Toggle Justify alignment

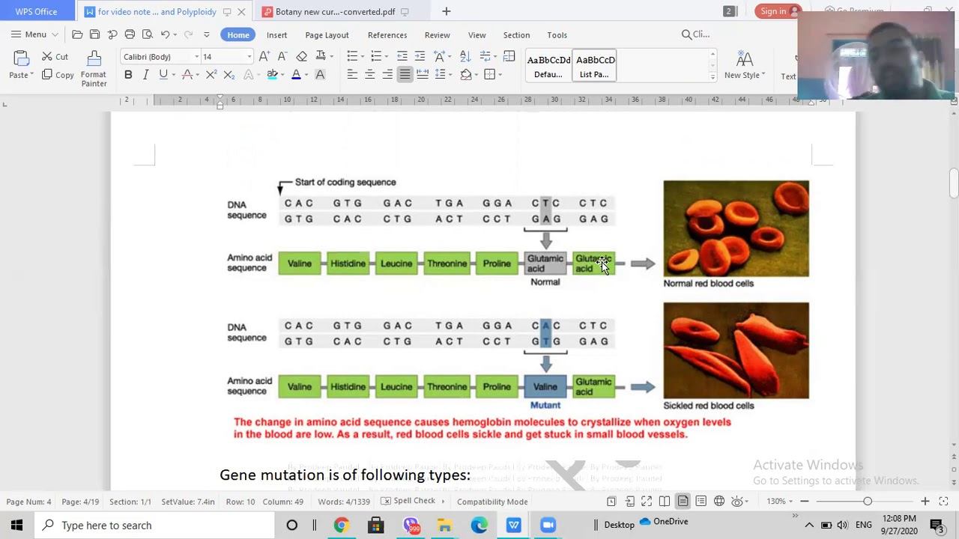(405, 74)
